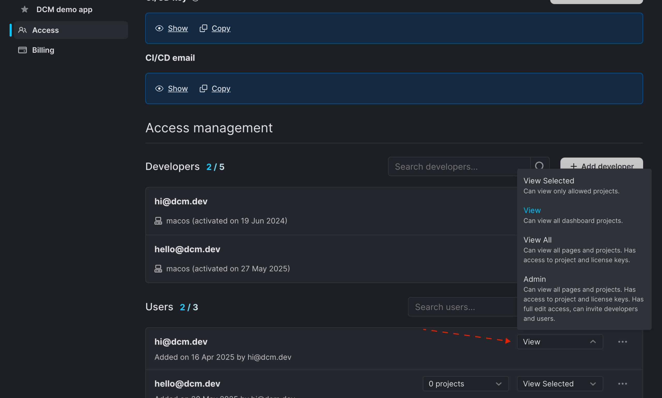
Task: Open the Billing sidebar section
Action: point(43,50)
